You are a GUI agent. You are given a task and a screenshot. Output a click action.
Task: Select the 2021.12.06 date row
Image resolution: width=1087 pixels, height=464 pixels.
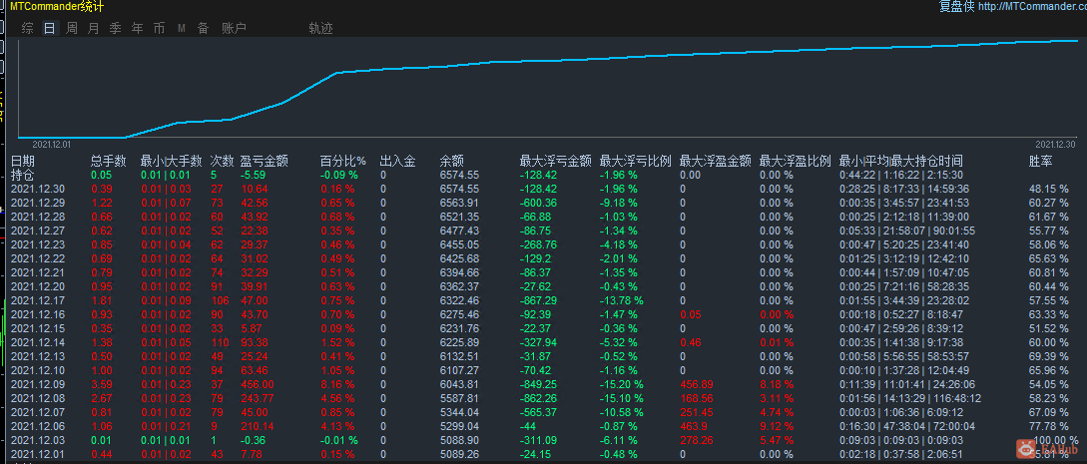click(38, 426)
